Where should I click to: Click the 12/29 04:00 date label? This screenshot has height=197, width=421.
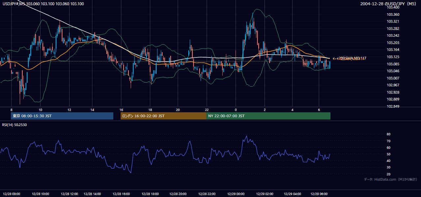click(292, 194)
